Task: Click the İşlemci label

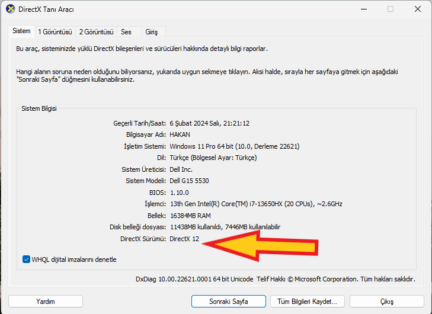Action: [155, 204]
